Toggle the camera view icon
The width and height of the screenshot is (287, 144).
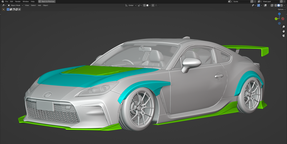click(284, 36)
